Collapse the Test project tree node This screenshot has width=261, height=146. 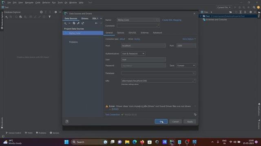point(201,16)
